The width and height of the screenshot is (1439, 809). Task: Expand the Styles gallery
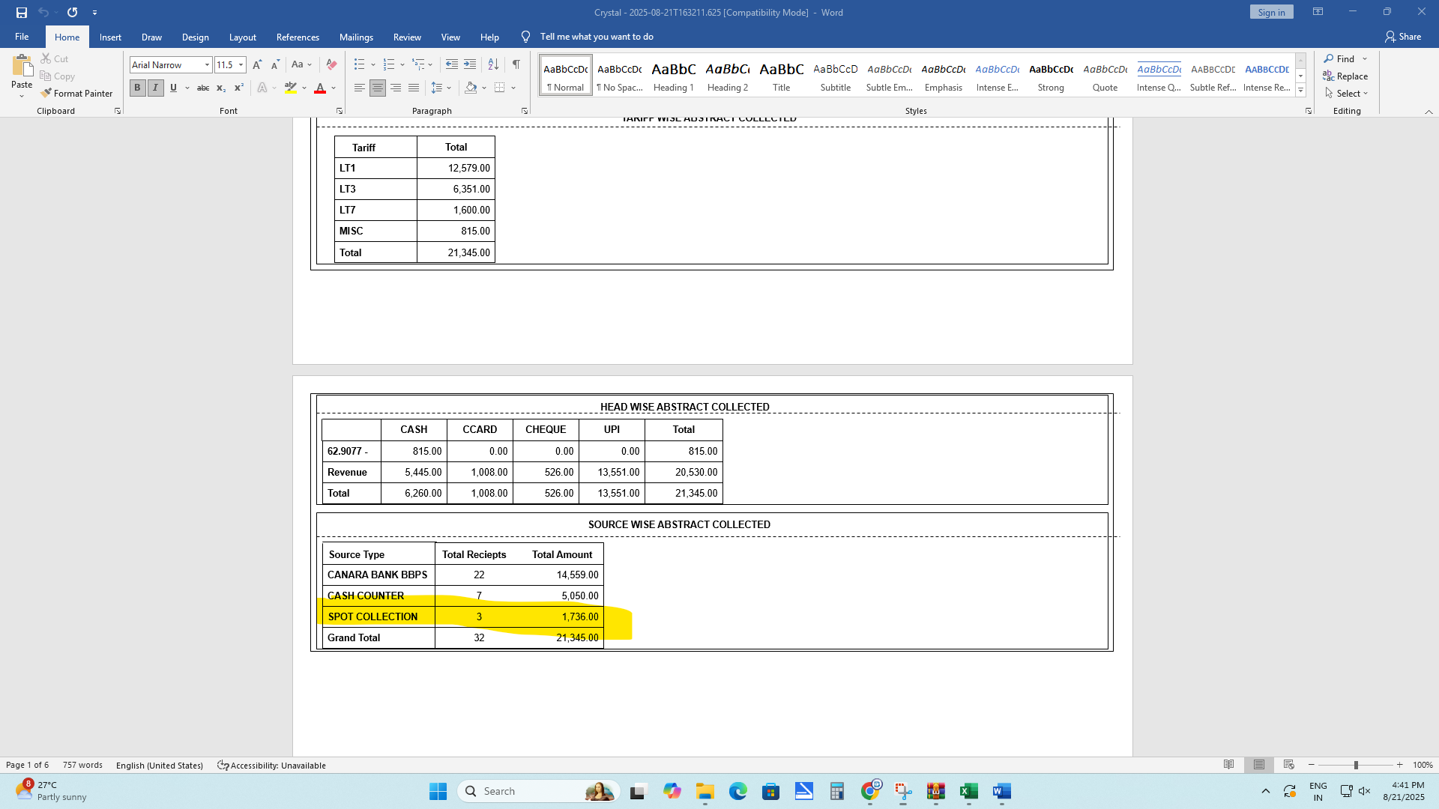click(1300, 91)
